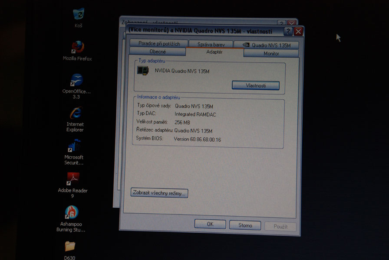389x260 pixels.
Task: Click the 256 MB memory size value
Action: (x=182, y=122)
